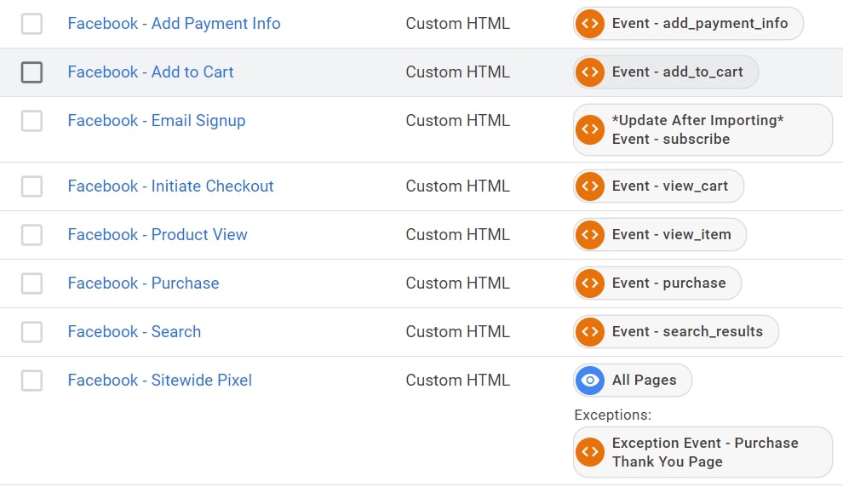Click Custom HTML type in Email Signup row
This screenshot has height=487, width=843.
(x=457, y=120)
